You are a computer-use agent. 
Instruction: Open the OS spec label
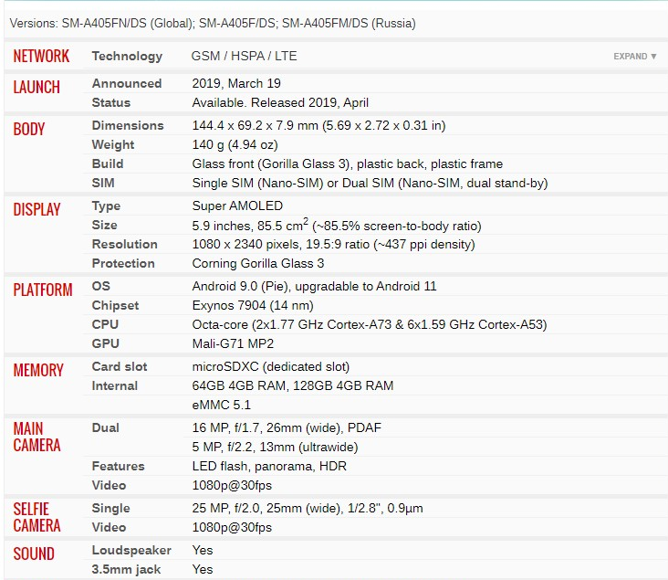[101, 286]
